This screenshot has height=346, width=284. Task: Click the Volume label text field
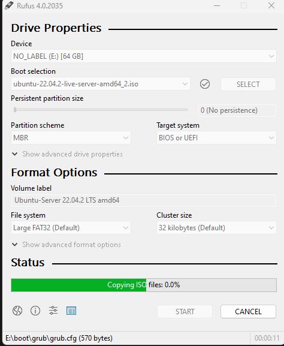coord(144,200)
